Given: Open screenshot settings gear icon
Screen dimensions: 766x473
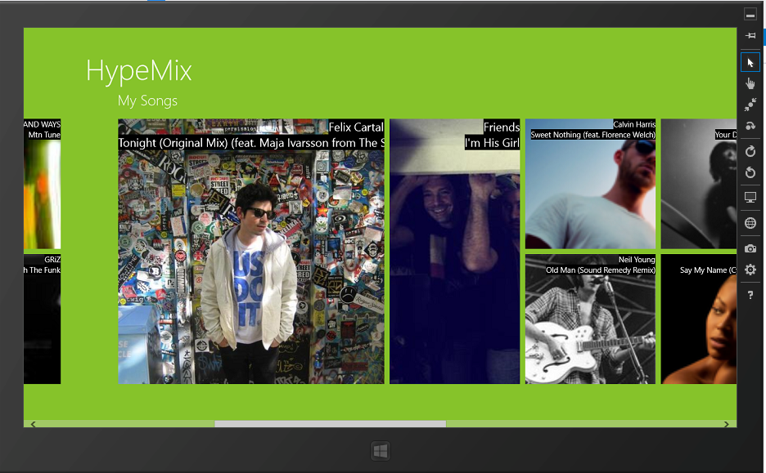Looking at the screenshot, I should coord(750,270).
